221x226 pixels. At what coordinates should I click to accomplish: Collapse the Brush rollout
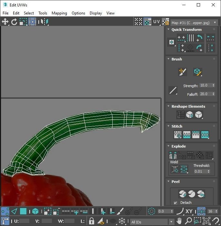tap(168, 59)
